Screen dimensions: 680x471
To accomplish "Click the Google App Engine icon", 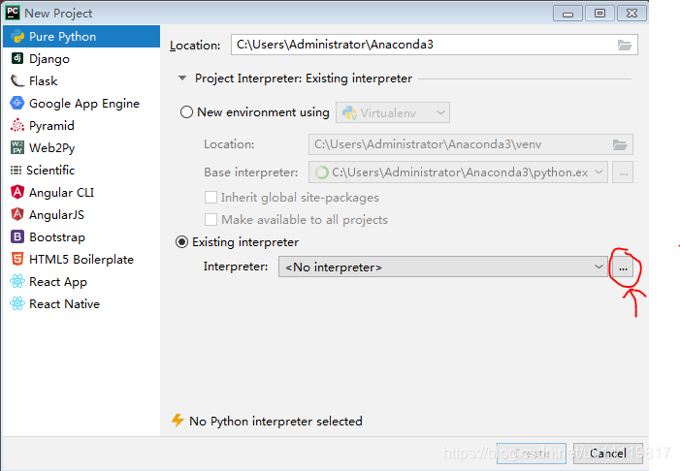I will click(x=17, y=103).
